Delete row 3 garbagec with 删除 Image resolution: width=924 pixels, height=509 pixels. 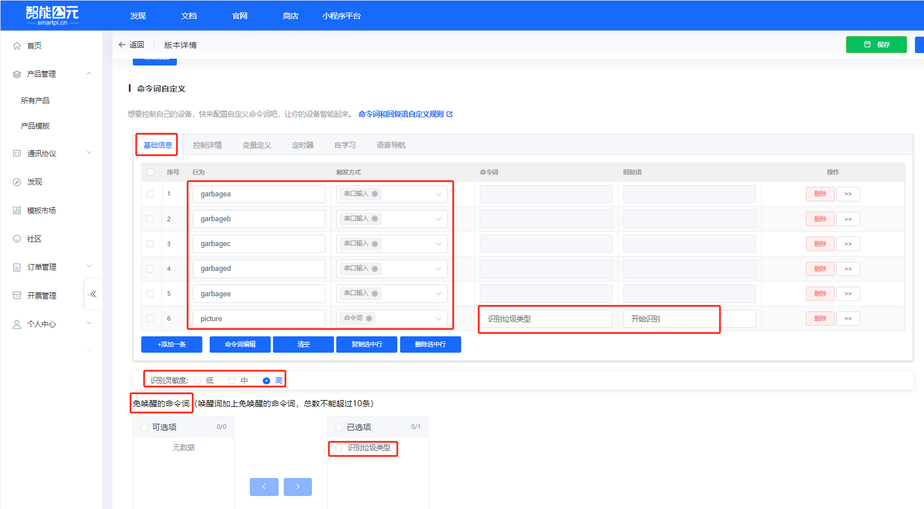click(820, 244)
